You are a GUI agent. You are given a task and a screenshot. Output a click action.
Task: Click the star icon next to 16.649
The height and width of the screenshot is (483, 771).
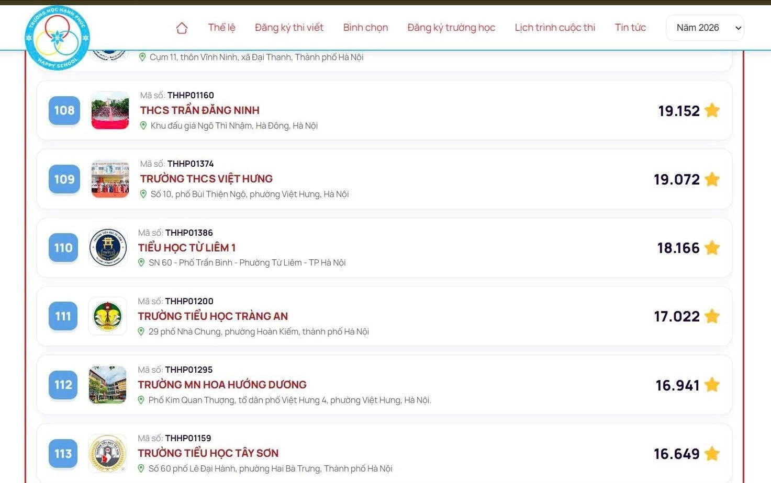(x=712, y=454)
